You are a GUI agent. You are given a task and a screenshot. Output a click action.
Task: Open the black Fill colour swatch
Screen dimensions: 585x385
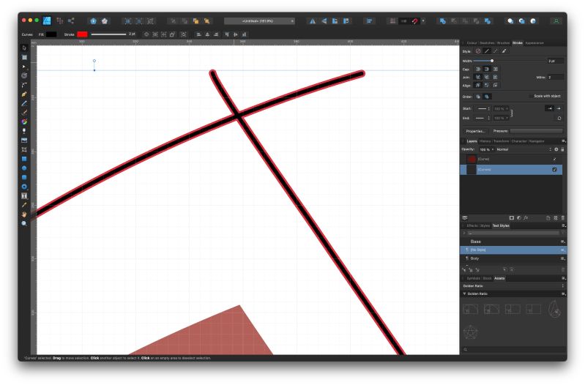pos(51,34)
